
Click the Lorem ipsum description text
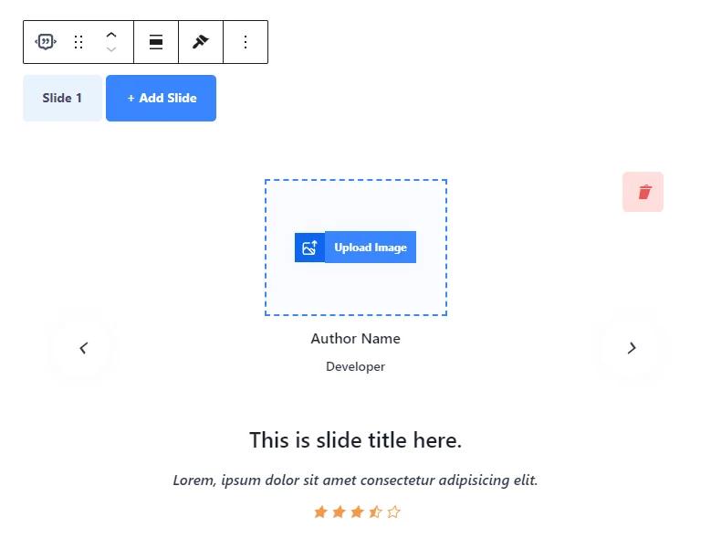[x=355, y=480]
